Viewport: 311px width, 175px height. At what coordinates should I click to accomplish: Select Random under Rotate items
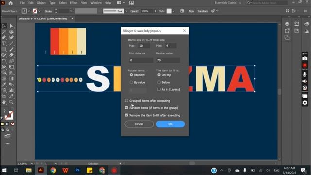coord(131,75)
